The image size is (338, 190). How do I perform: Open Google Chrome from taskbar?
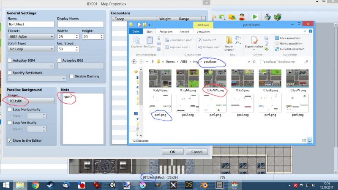tap(35, 185)
